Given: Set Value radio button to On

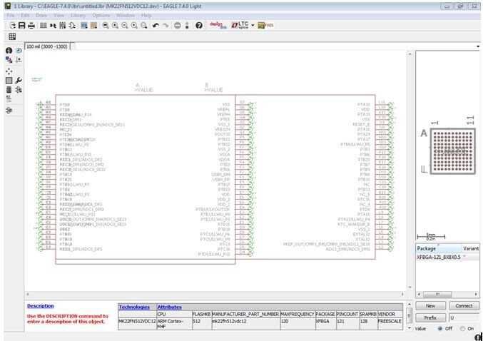Looking at the screenshot, I should point(462,328).
